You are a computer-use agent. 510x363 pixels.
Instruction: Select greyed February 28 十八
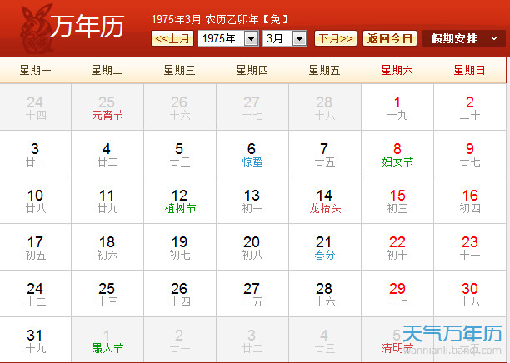325,107
